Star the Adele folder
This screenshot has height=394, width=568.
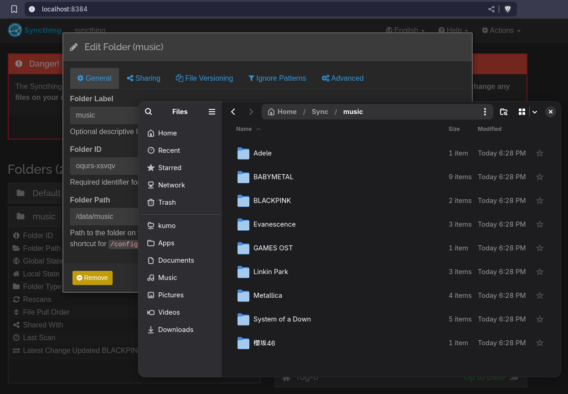(540, 153)
